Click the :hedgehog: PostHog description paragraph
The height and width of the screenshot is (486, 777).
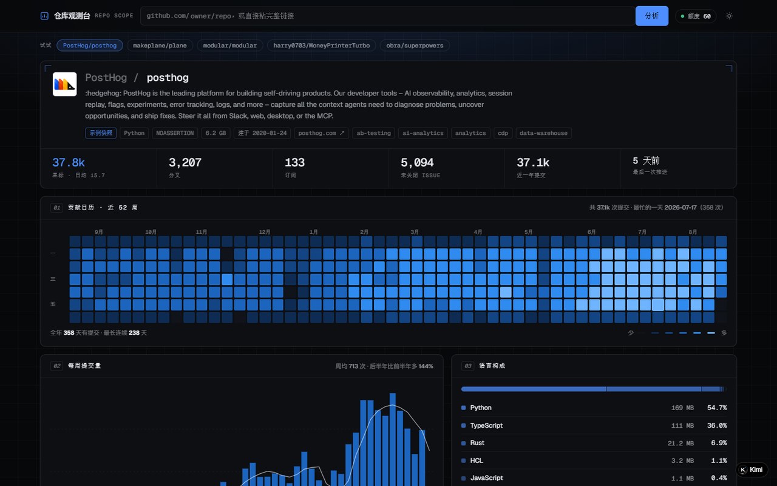299,104
